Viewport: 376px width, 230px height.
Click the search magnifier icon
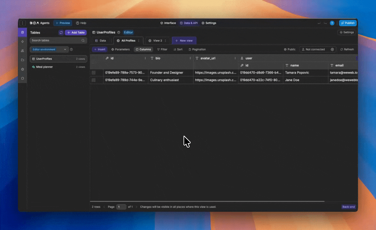tap(83, 41)
